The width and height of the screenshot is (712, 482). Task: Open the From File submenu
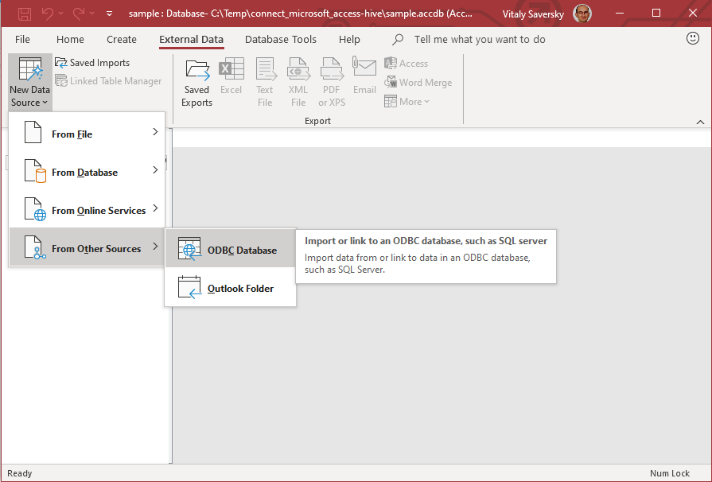pyautogui.click(x=86, y=134)
